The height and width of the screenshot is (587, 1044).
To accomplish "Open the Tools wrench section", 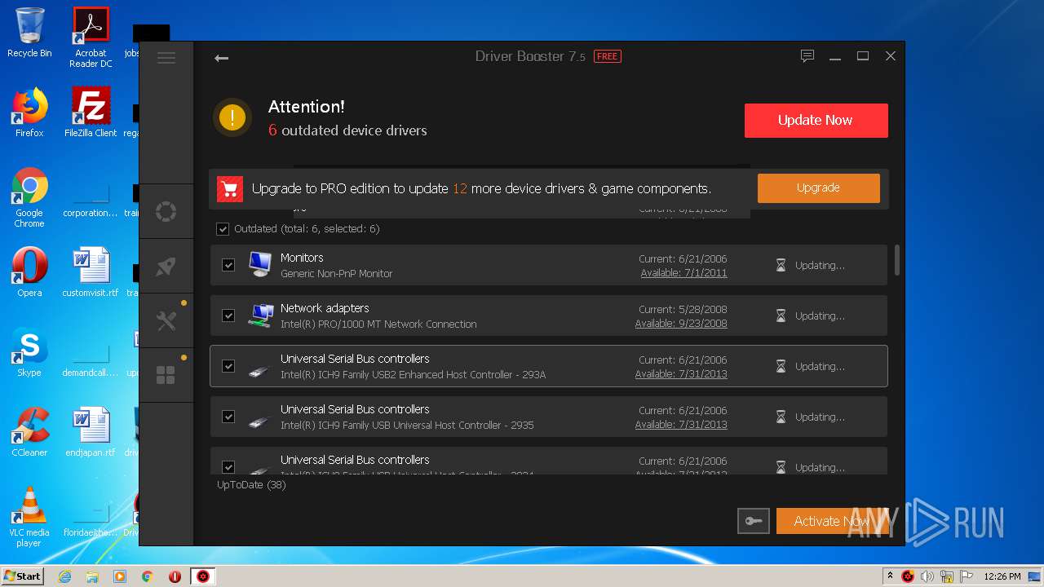I will 166,321.
